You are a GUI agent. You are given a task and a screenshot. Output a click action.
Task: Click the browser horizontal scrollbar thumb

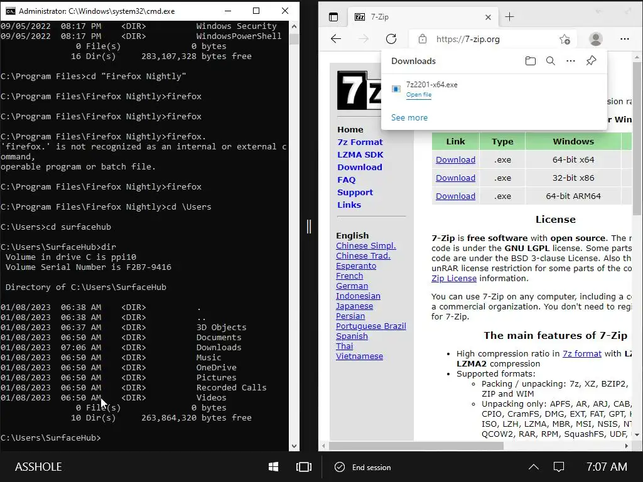pyautogui.click(x=416, y=446)
